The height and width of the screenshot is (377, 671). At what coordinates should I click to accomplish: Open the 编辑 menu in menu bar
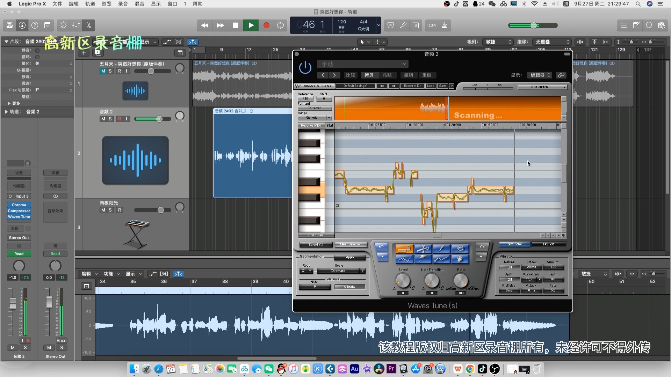(74, 4)
